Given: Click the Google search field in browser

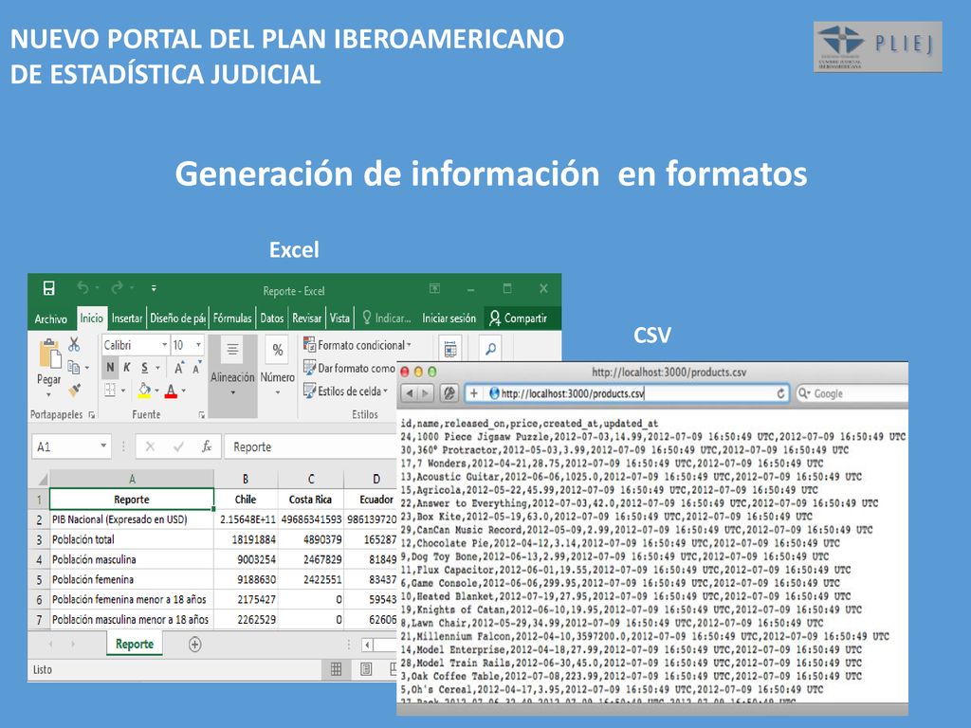Looking at the screenshot, I should (852, 393).
